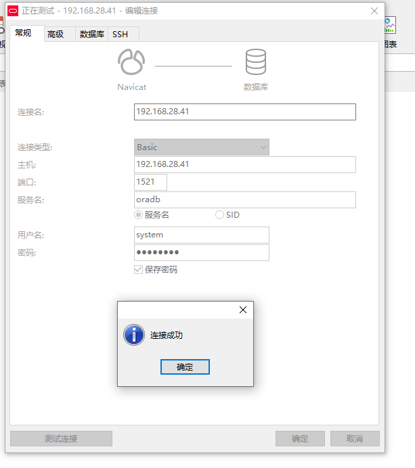Click the 服务名 field containing oradb
Viewport: 415px width, 468px height.
tap(245, 200)
